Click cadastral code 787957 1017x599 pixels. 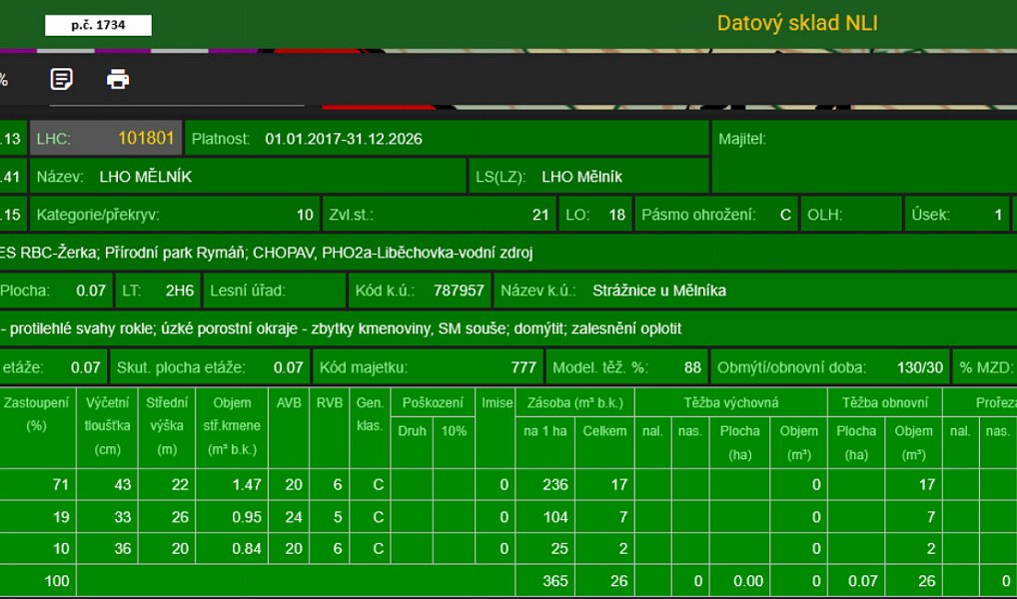point(459,291)
